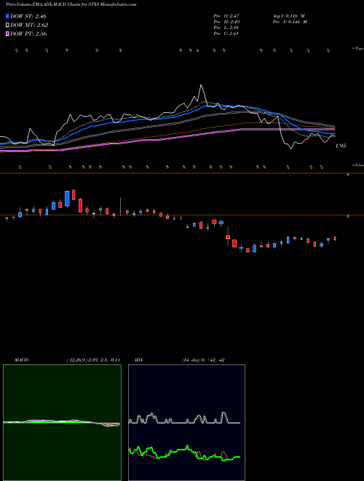Image resolution: width=364 pixels, height=481 pixels.
Task: Click the 'Pre L: 2.38' value
Action: [226, 28]
